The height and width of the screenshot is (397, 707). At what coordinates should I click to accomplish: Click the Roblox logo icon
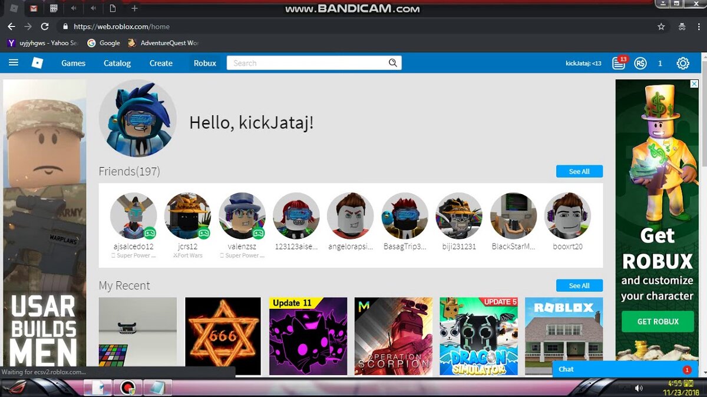pyautogui.click(x=37, y=63)
